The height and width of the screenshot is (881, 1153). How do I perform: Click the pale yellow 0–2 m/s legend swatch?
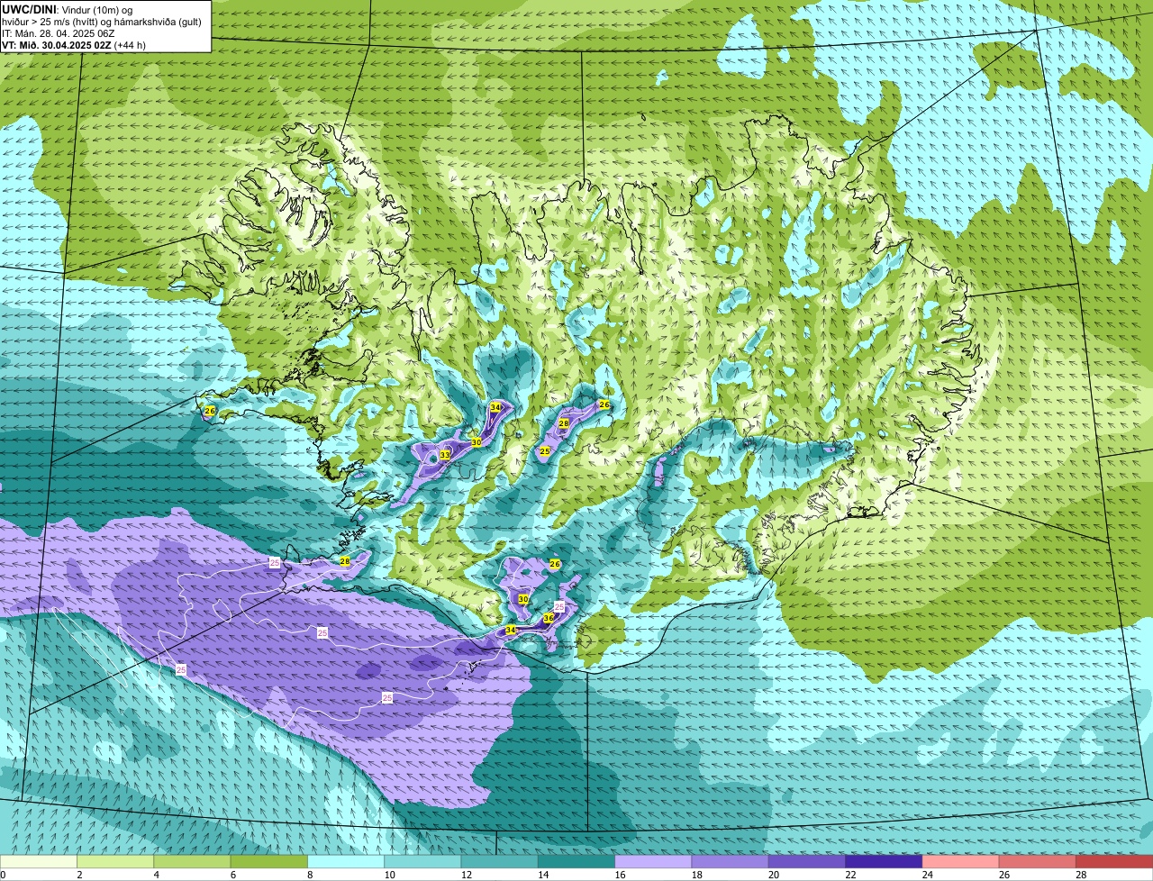[39, 862]
